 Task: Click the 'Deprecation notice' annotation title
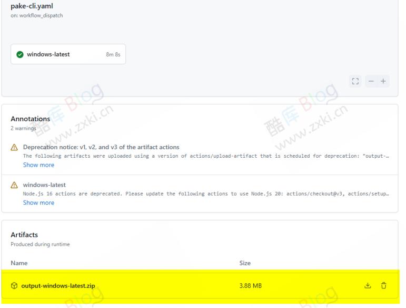click(101, 147)
